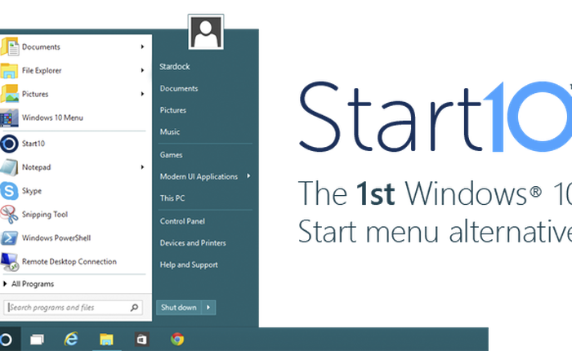
Task: Open the Store from the taskbar
Action: pyautogui.click(x=141, y=340)
